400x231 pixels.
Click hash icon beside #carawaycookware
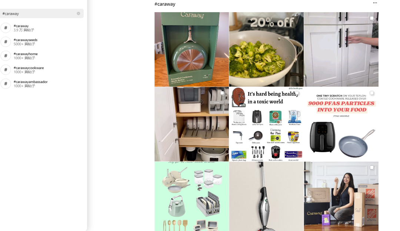coord(6,70)
